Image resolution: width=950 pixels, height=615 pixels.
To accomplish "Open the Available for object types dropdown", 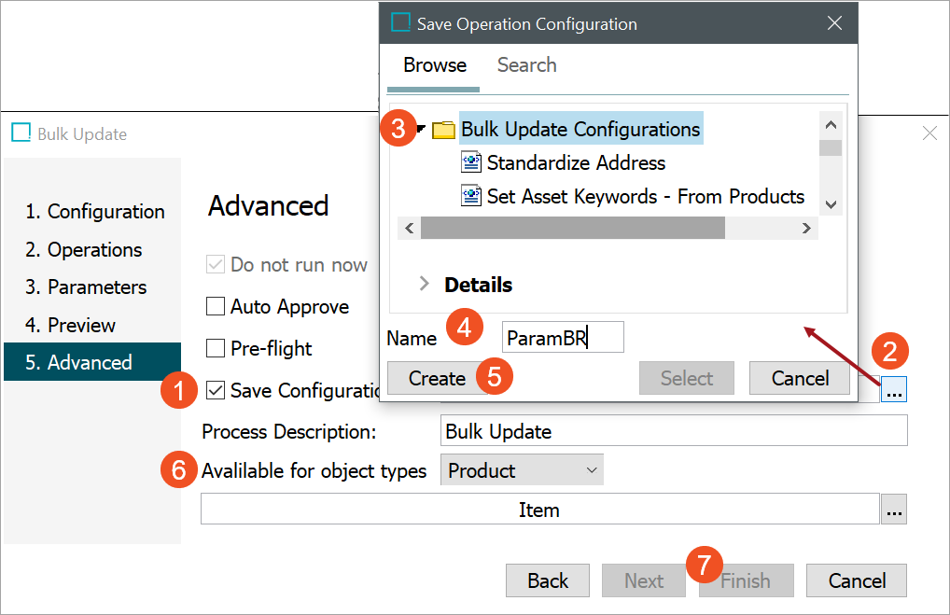I will 522,470.
